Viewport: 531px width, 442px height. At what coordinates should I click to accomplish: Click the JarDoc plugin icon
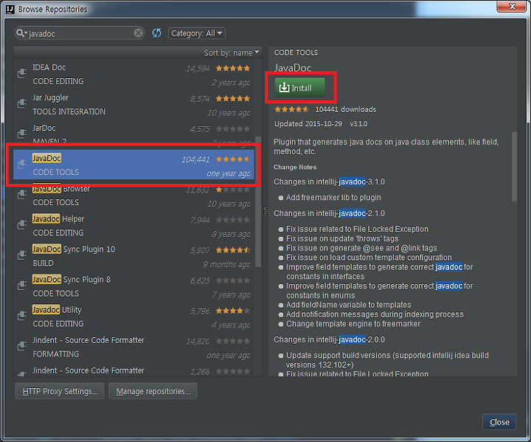point(21,134)
